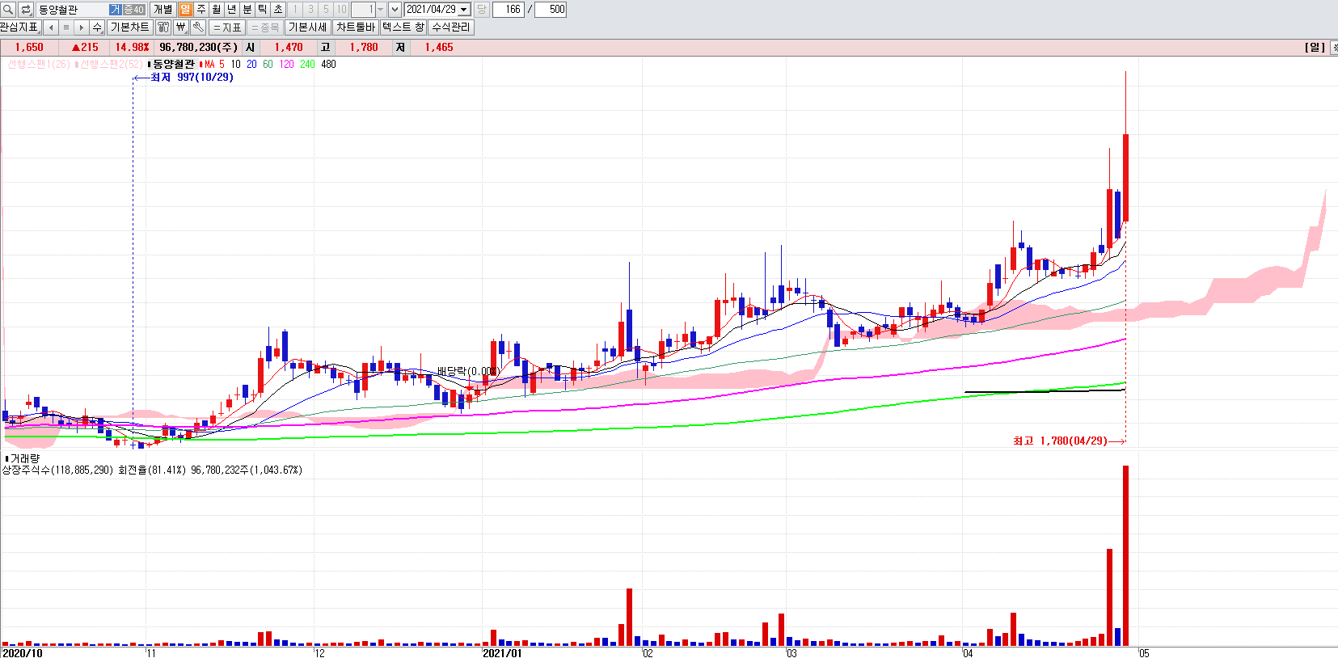
Task: Click the previous (left arrow) button
Action: pyautogui.click(x=51, y=27)
